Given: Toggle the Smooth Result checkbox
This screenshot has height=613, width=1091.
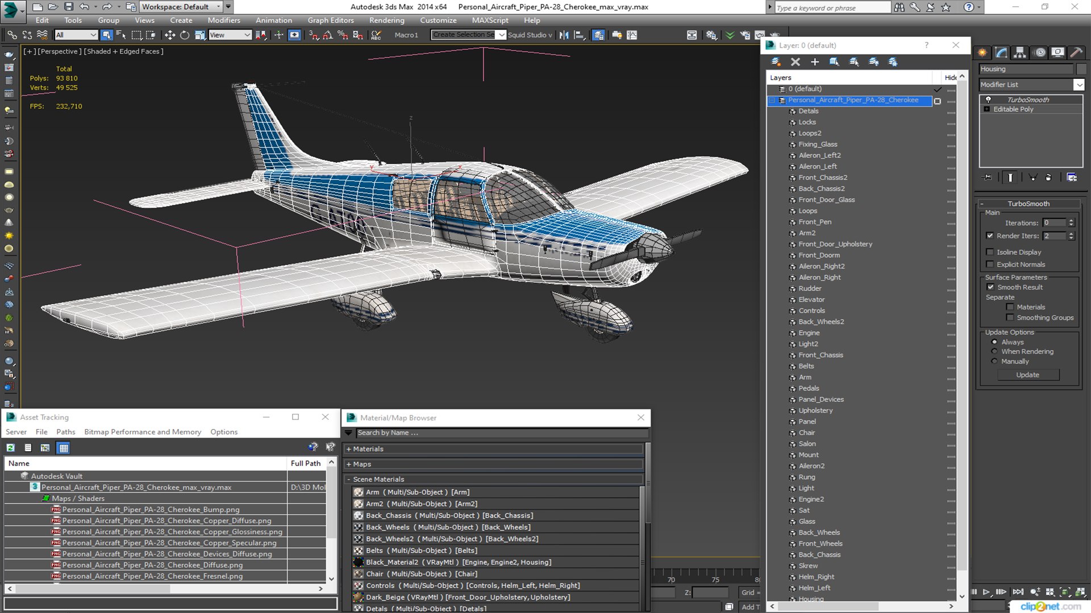Looking at the screenshot, I should click(x=990, y=287).
